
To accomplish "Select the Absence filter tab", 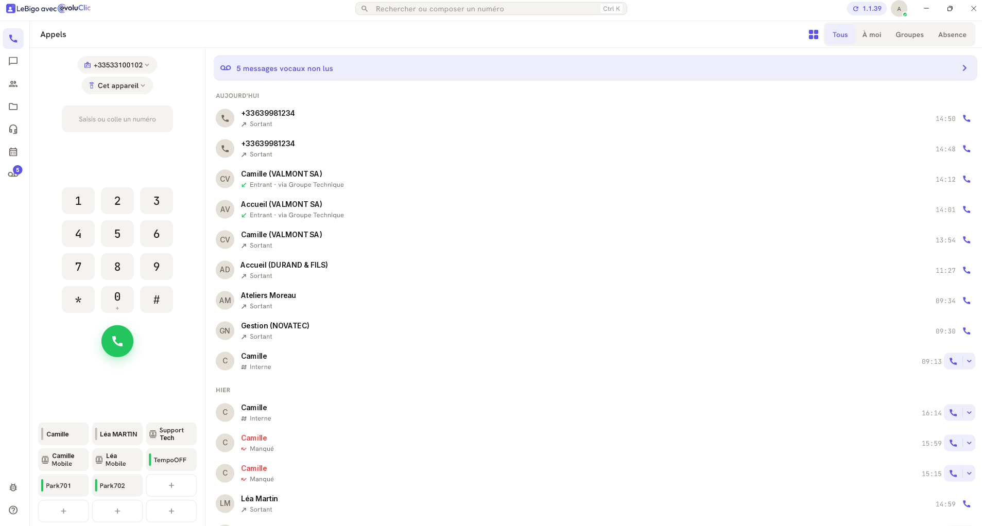I will [x=952, y=34].
